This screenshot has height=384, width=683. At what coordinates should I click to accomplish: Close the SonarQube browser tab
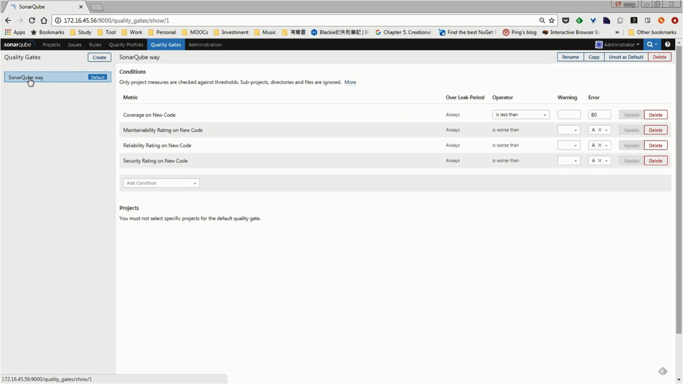click(81, 7)
